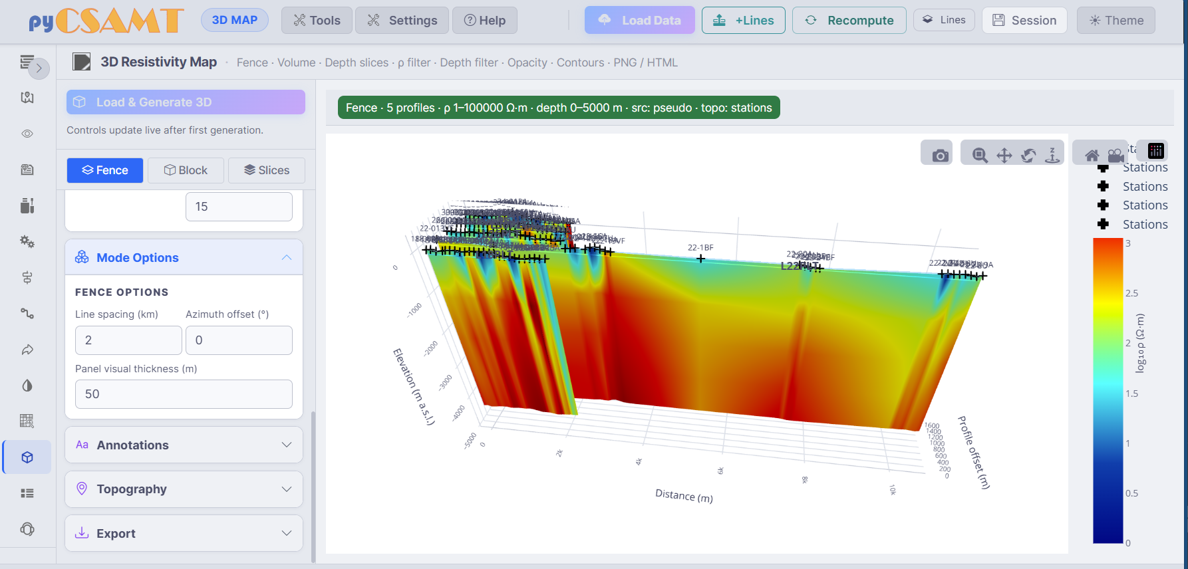Open the Tools menu
This screenshot has height=569, width=1188.
point(317,21)
